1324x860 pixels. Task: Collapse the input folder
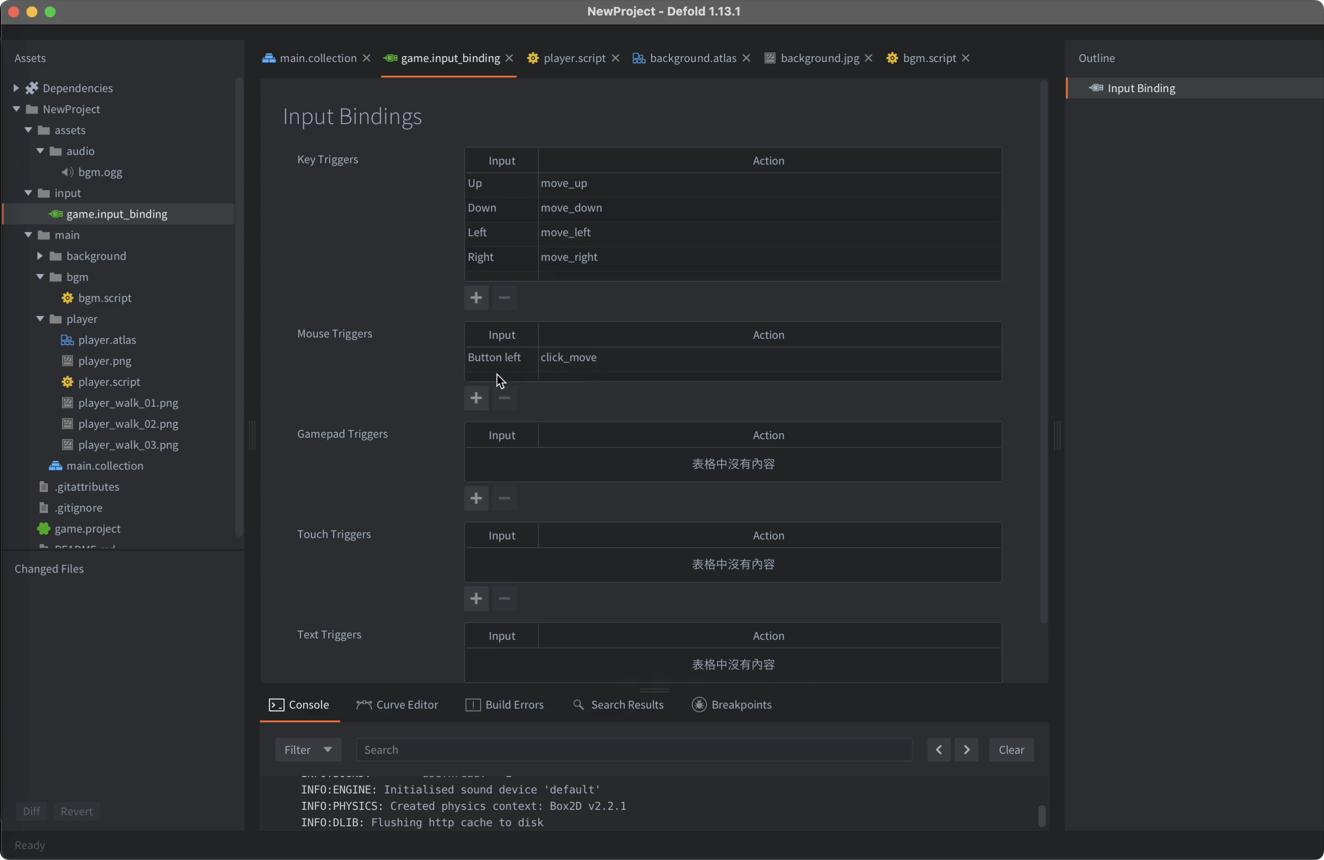tap(28, 193)
